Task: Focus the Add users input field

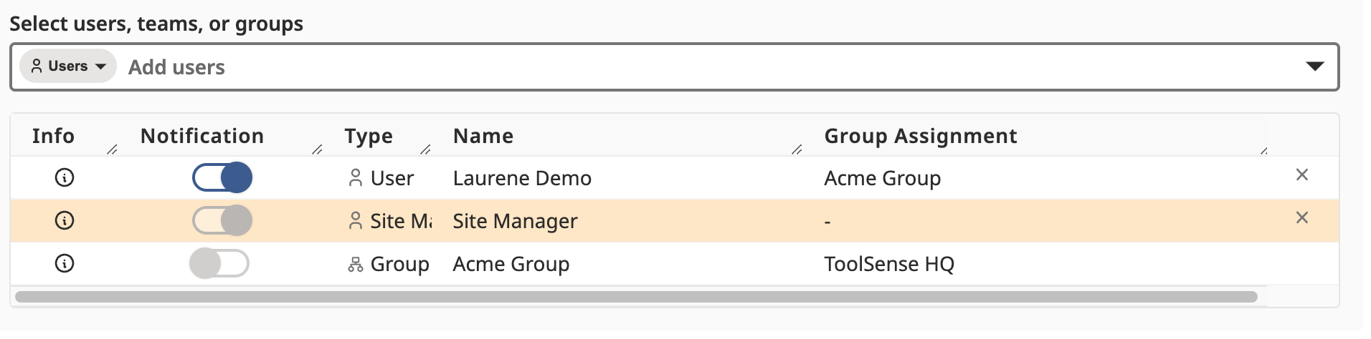Action: point(645,67)
